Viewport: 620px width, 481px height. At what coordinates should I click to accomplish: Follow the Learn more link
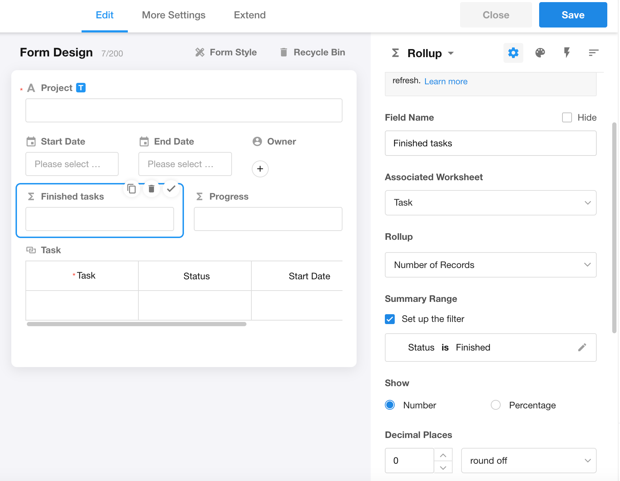[x=446, y=81]
